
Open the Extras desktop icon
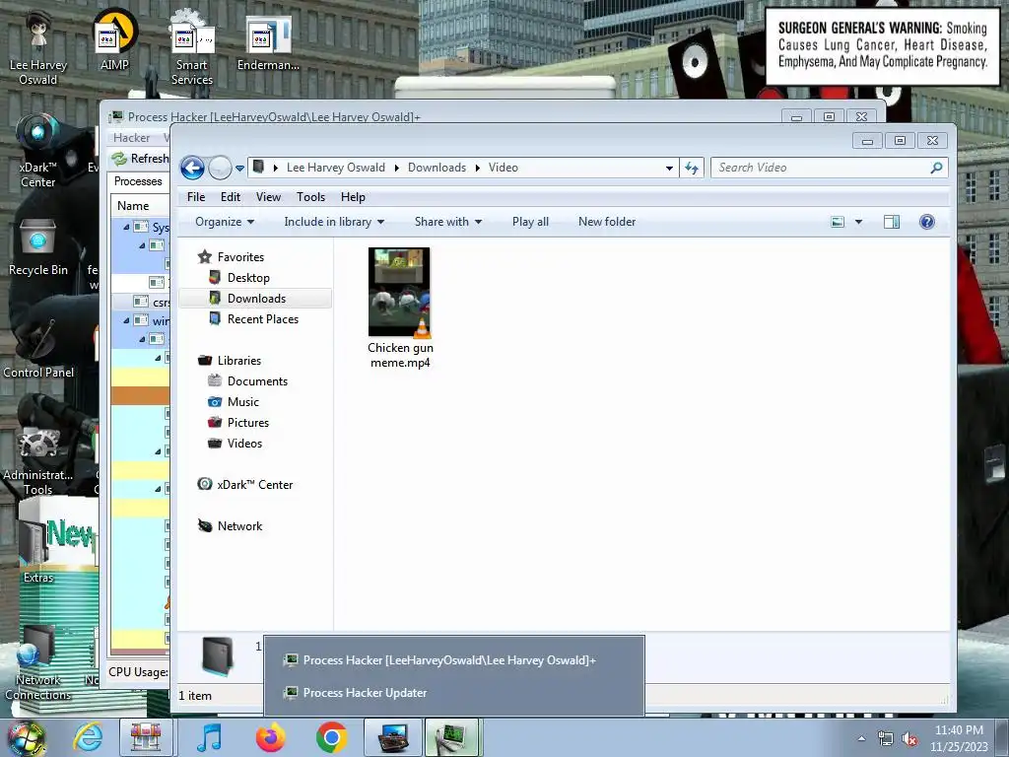click(38, 552)
